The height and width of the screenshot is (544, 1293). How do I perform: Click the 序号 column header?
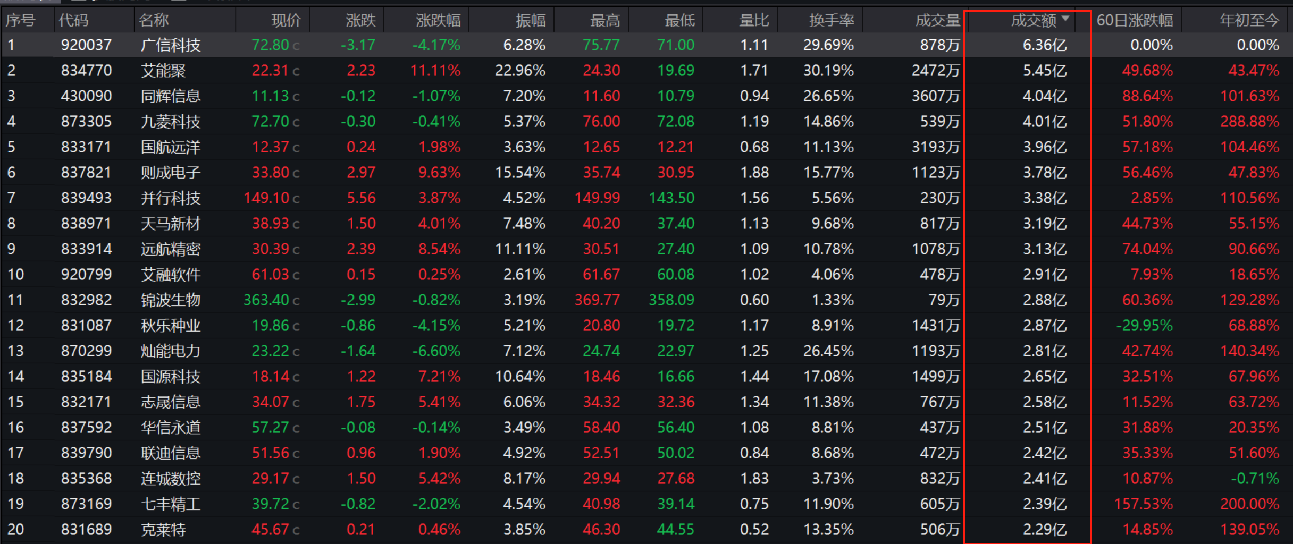tap(20, 20)
